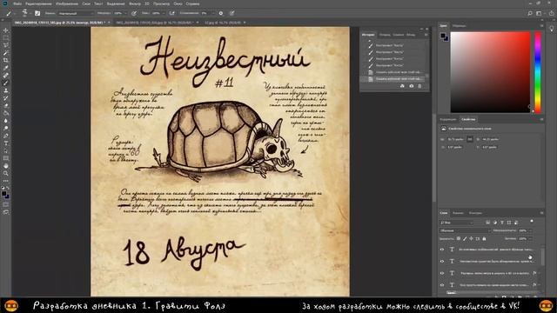Viewport: 557px width, 313px height.
Task: Select the Crop tool
Action: pos(6,60)
